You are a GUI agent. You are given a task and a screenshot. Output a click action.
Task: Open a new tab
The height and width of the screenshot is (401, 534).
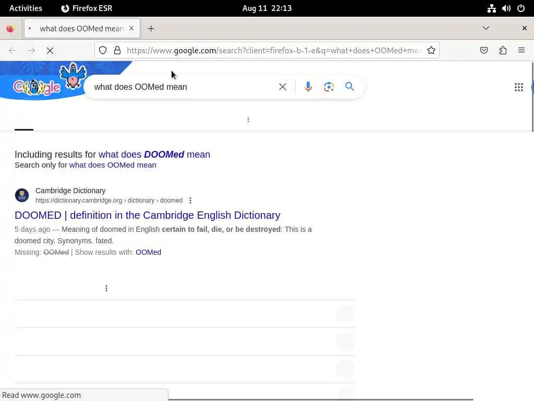pyautogui.click(x=151, y=29)
